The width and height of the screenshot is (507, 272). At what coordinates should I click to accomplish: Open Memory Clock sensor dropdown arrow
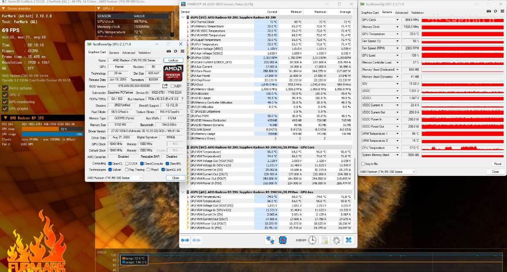pos(397,27)
